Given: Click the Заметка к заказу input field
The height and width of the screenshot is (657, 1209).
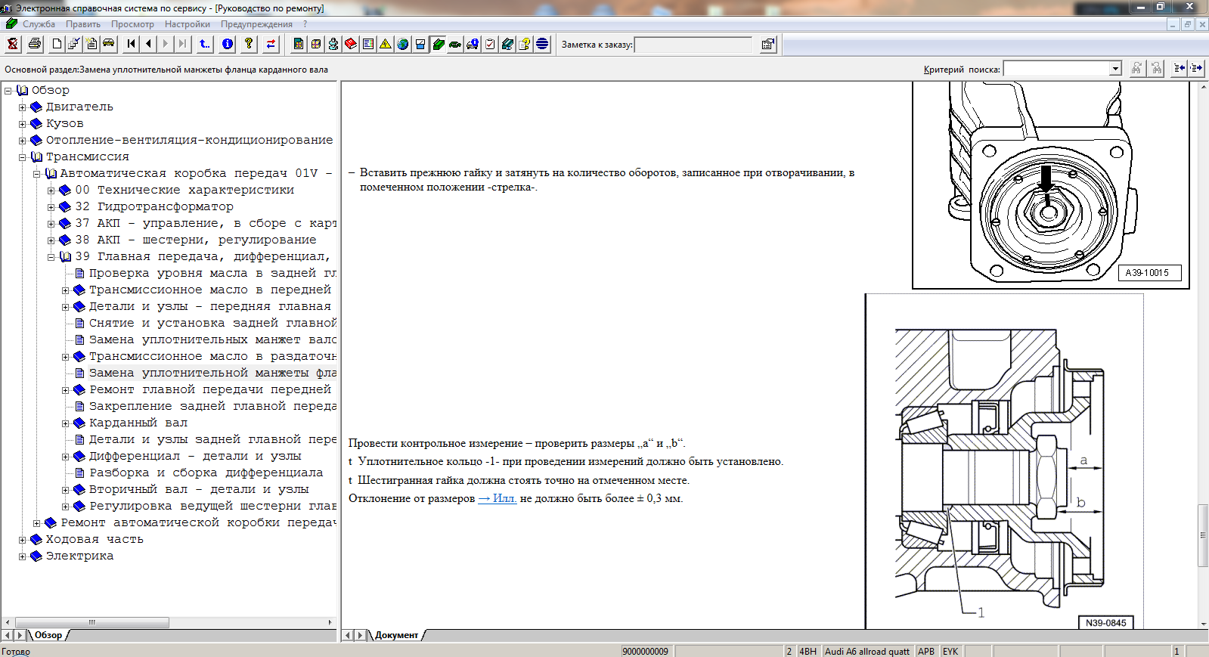Looking at the screenshot, I should point(693,45).
